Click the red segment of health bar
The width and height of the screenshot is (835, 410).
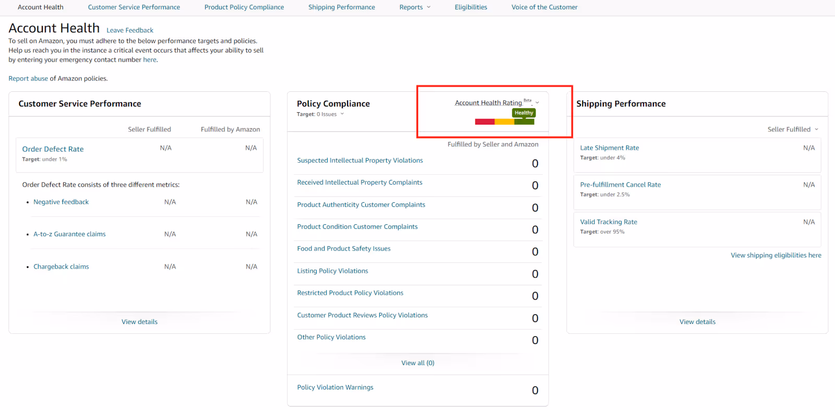coord(485,122)
